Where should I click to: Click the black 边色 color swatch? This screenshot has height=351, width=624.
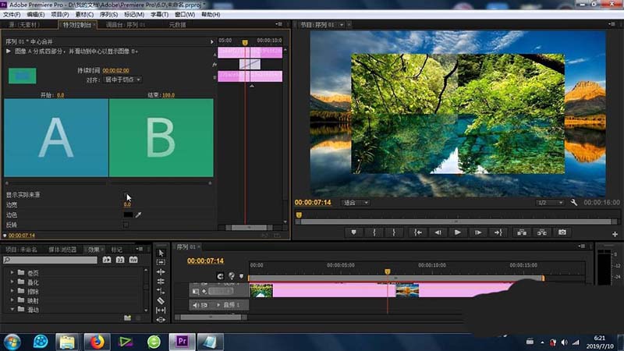coord(128,215)
